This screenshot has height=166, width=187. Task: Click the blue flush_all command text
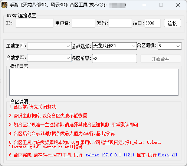(168, 155)
